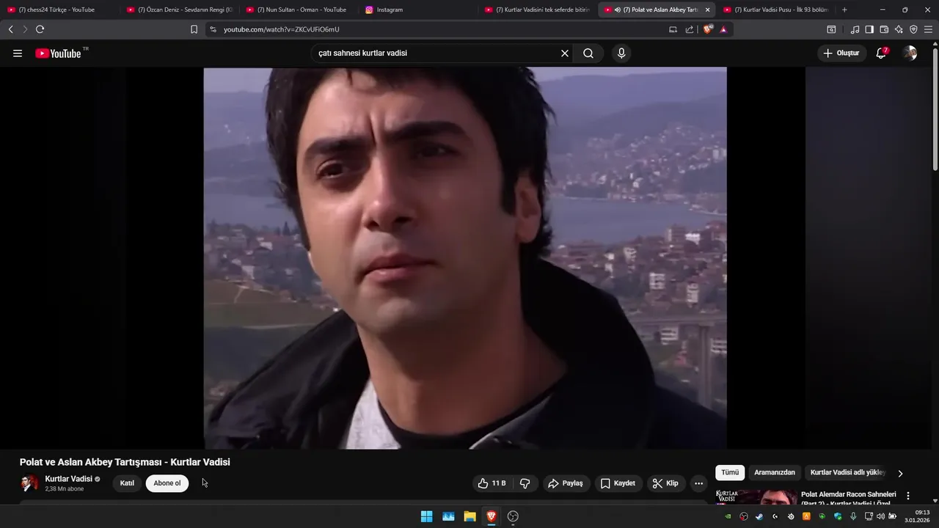Open the YouTube guide hamburger menu
Viewport: 939px width, 528px height.
pyautogui.click(x=18, y=53)
